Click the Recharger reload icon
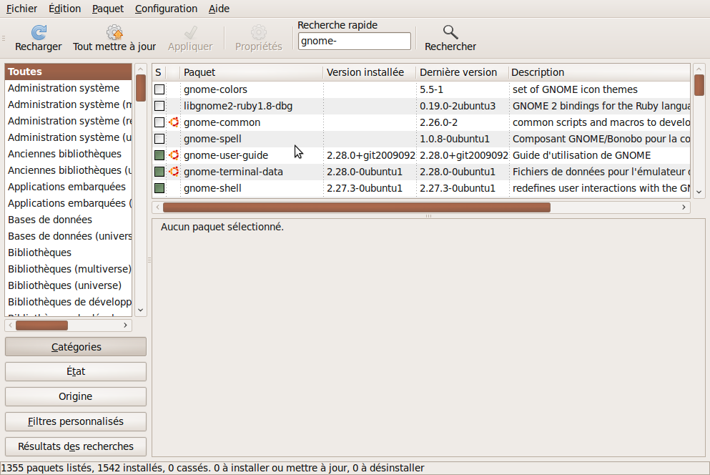Screen dimensions: 710x475 [x=39, y=32]
